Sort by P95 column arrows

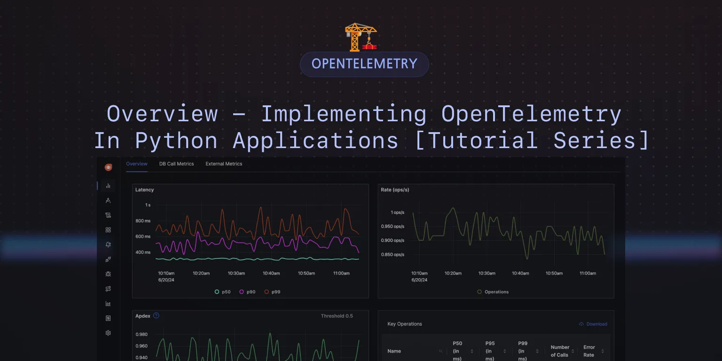click(x=505, y=351)
